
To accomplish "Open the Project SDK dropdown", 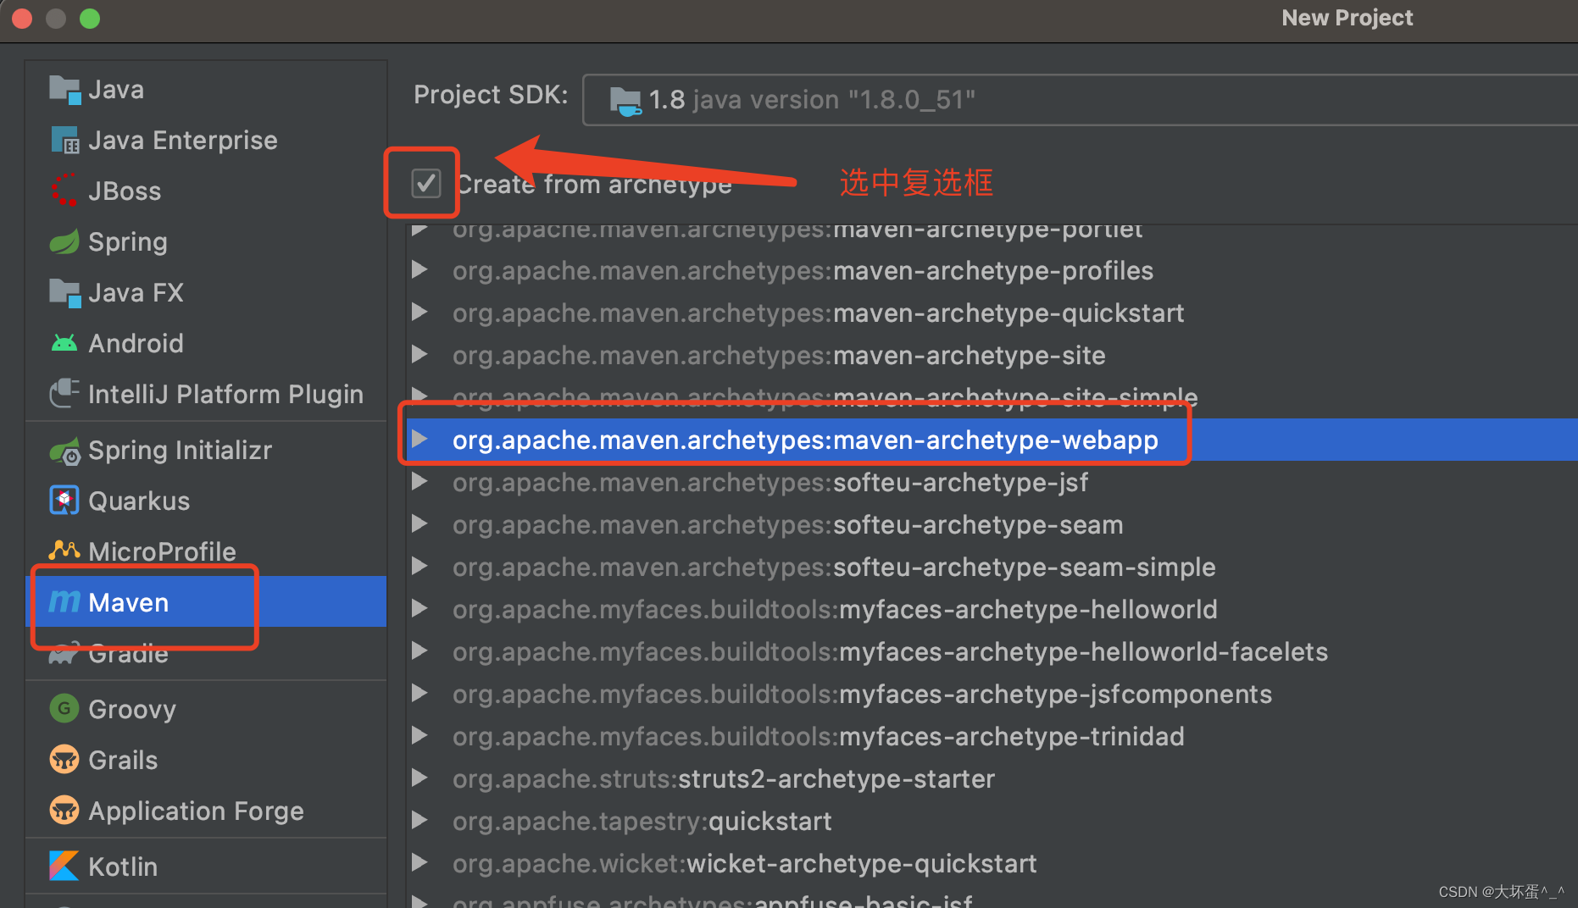I will 1080,100.
